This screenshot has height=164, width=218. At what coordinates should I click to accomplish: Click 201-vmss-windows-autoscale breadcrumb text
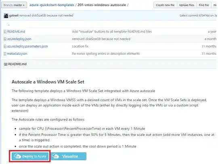tap(102, 5)
